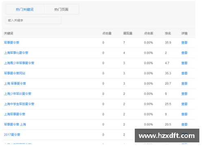Open the 军事夏令营 keyword link

pyautogui.click(x=11, y=43)
